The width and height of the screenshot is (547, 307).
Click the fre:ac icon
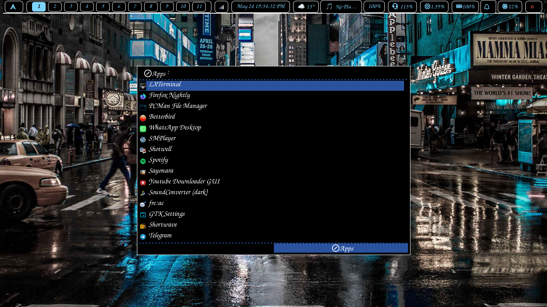coord(143,204)
